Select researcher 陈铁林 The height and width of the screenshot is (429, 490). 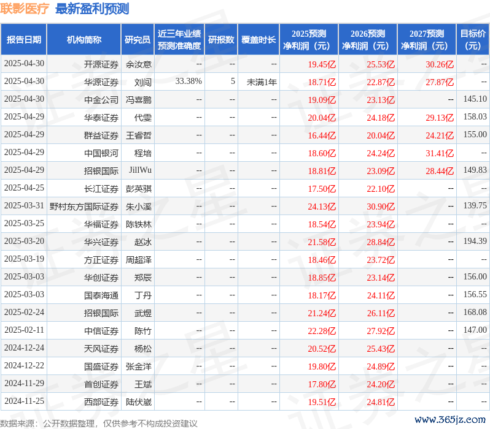pos(139,224)
